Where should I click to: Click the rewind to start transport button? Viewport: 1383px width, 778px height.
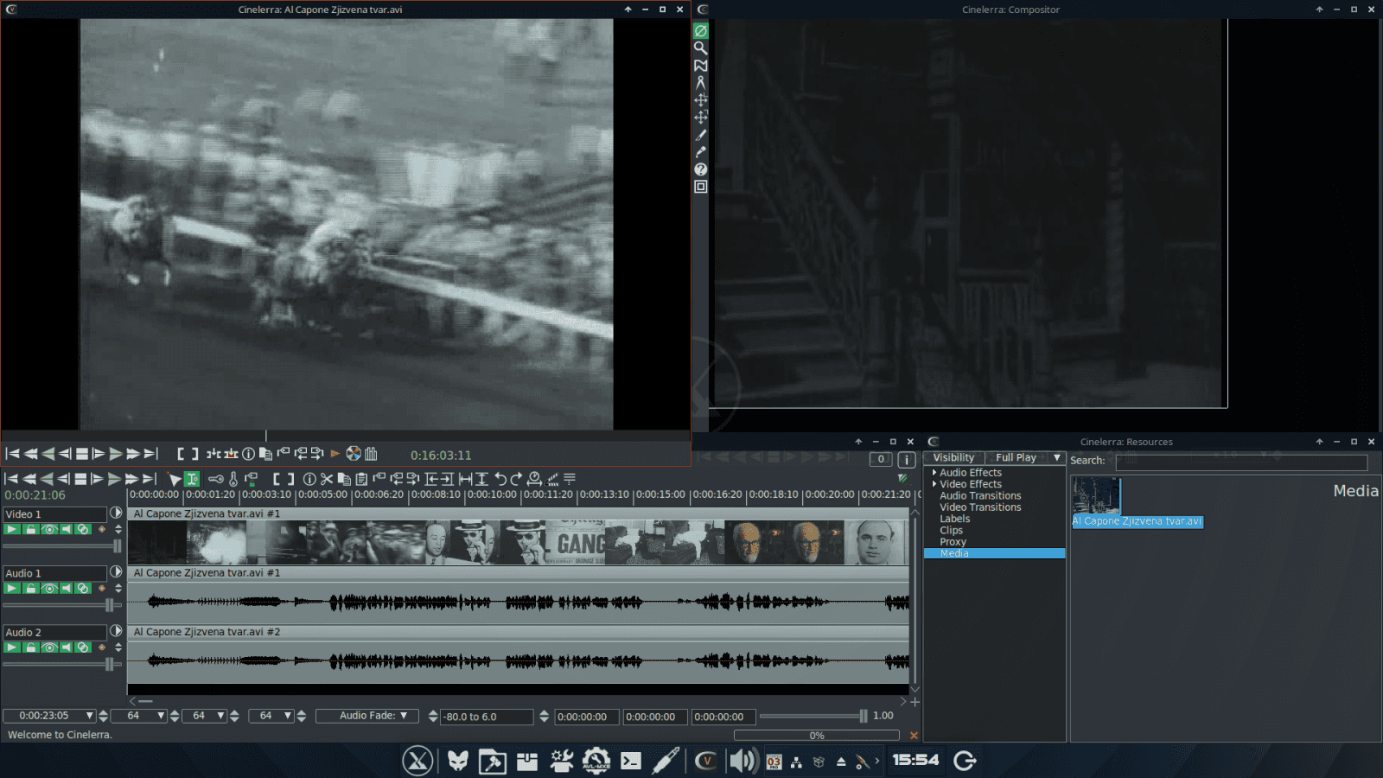tap(10, 478)
